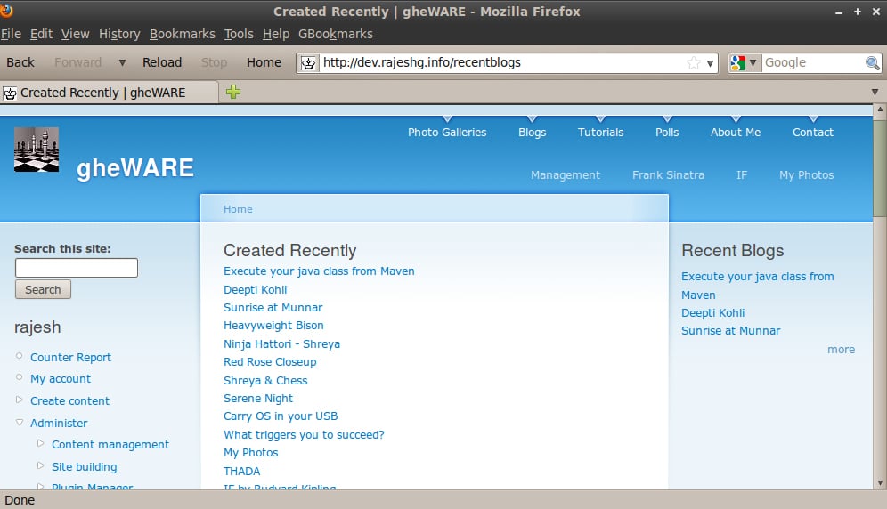Open a new tab with green plus

coord(233,92)
